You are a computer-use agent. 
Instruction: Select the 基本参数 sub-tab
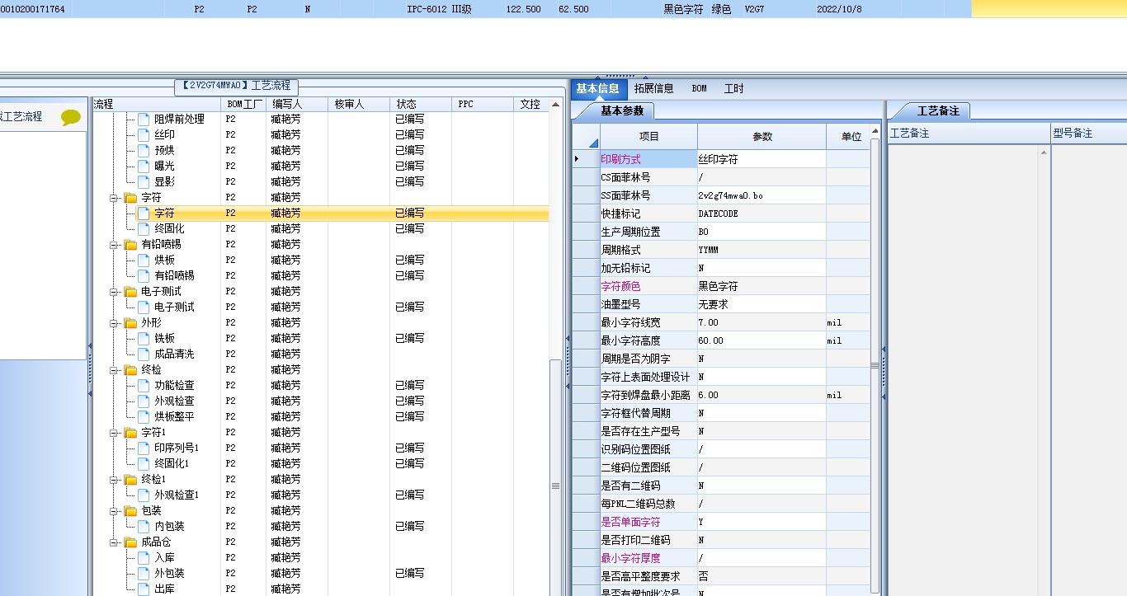(621, 110)
